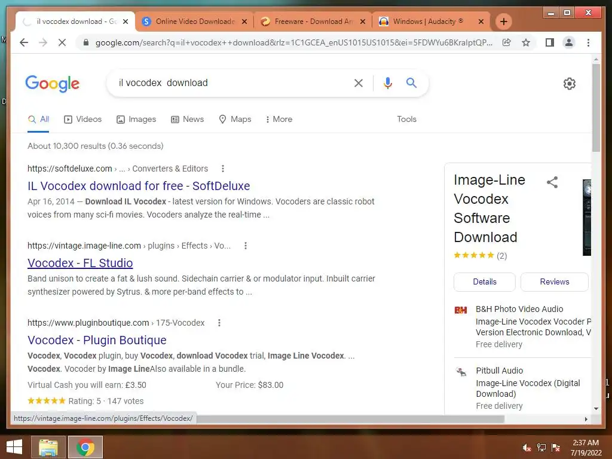Open Action Center flag icon
This screenshot has width=612, height=459.
556,448
